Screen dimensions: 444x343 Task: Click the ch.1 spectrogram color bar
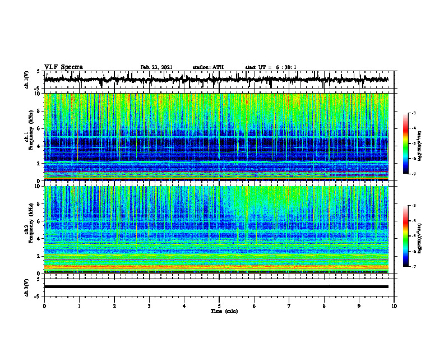[x=405, y=143]
